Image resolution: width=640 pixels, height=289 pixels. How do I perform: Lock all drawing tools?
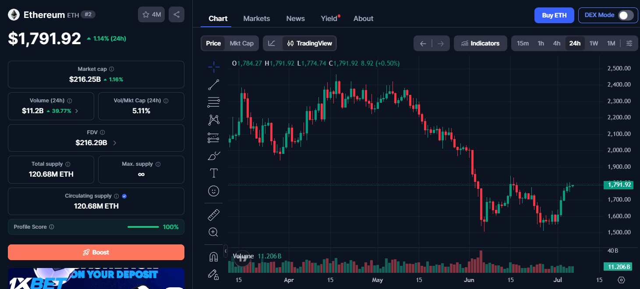[214, 275]
